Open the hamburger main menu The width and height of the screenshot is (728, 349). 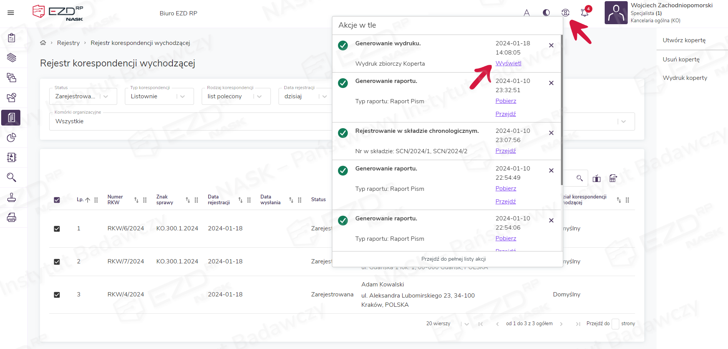(x=11, y=13)
